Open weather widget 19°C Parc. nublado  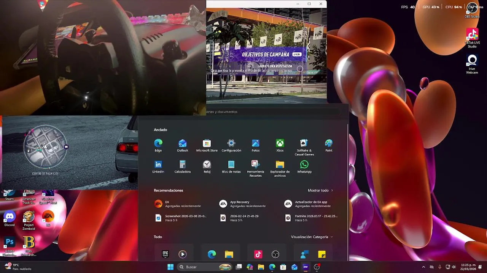click(18, 267)
